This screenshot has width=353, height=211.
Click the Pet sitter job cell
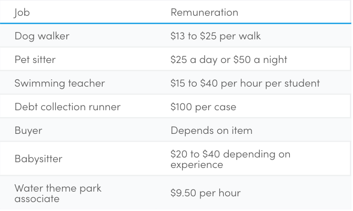click(x=35, y=59)
